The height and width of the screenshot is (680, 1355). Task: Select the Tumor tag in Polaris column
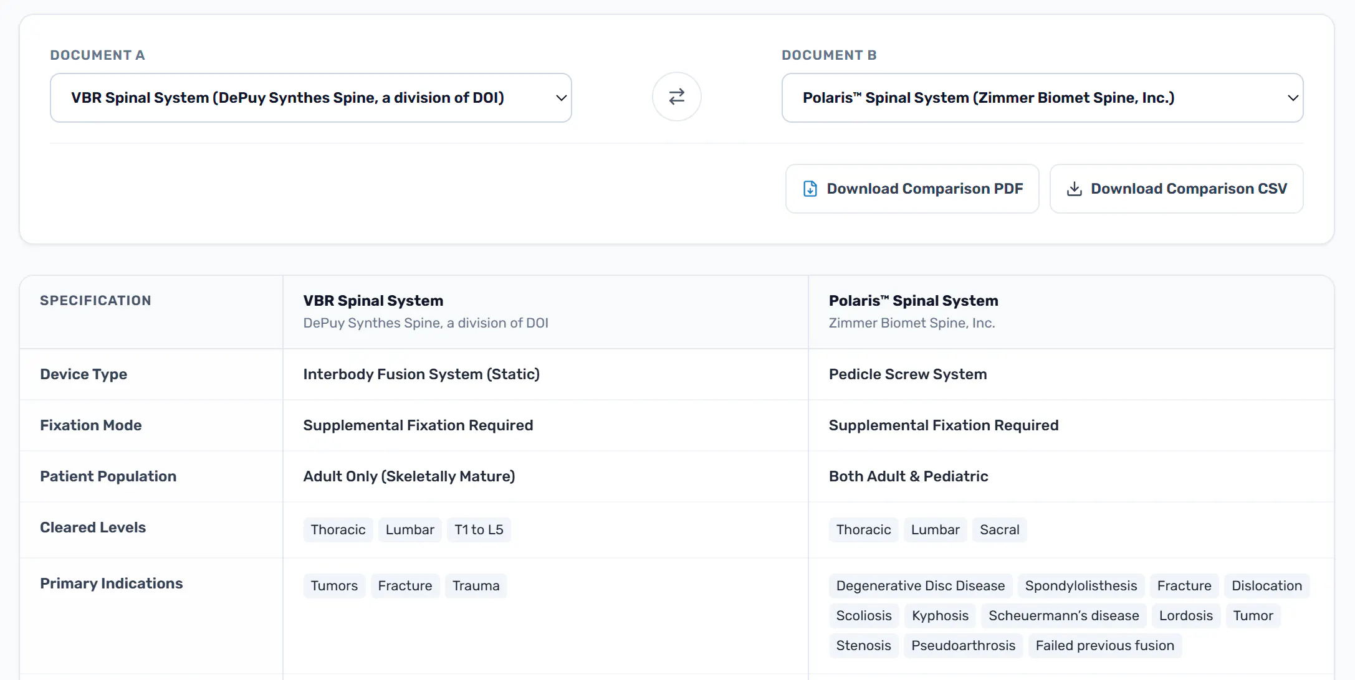pyautogui.click(x=1253, y=616)
